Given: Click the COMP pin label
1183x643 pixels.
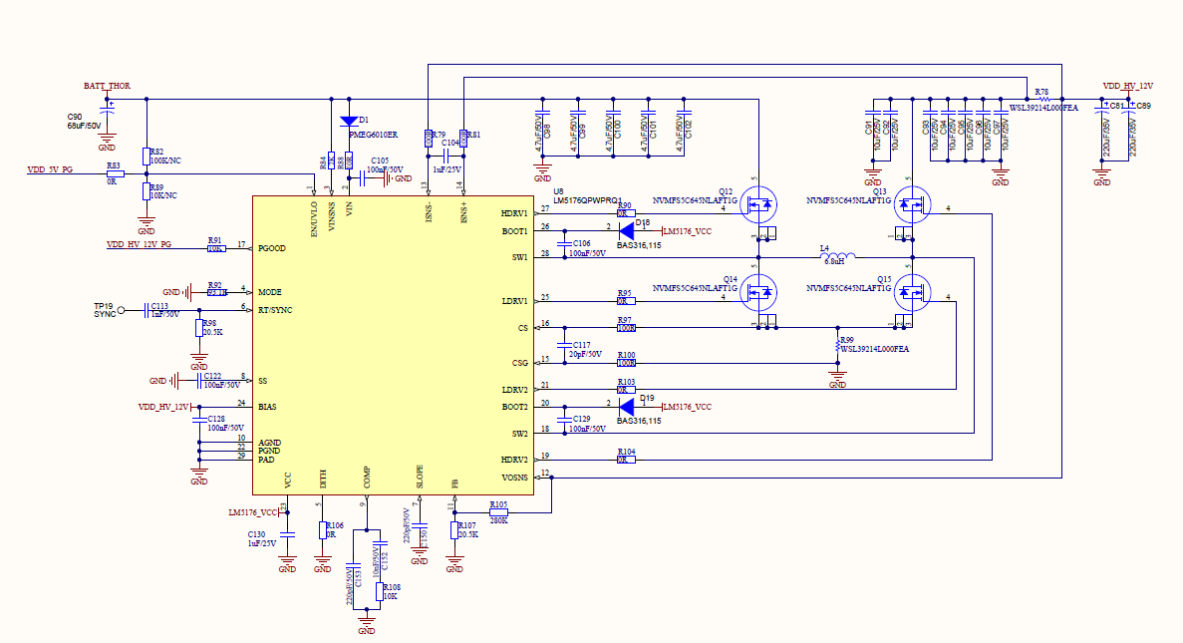Looking at the screenshot, I should [367, 479].
